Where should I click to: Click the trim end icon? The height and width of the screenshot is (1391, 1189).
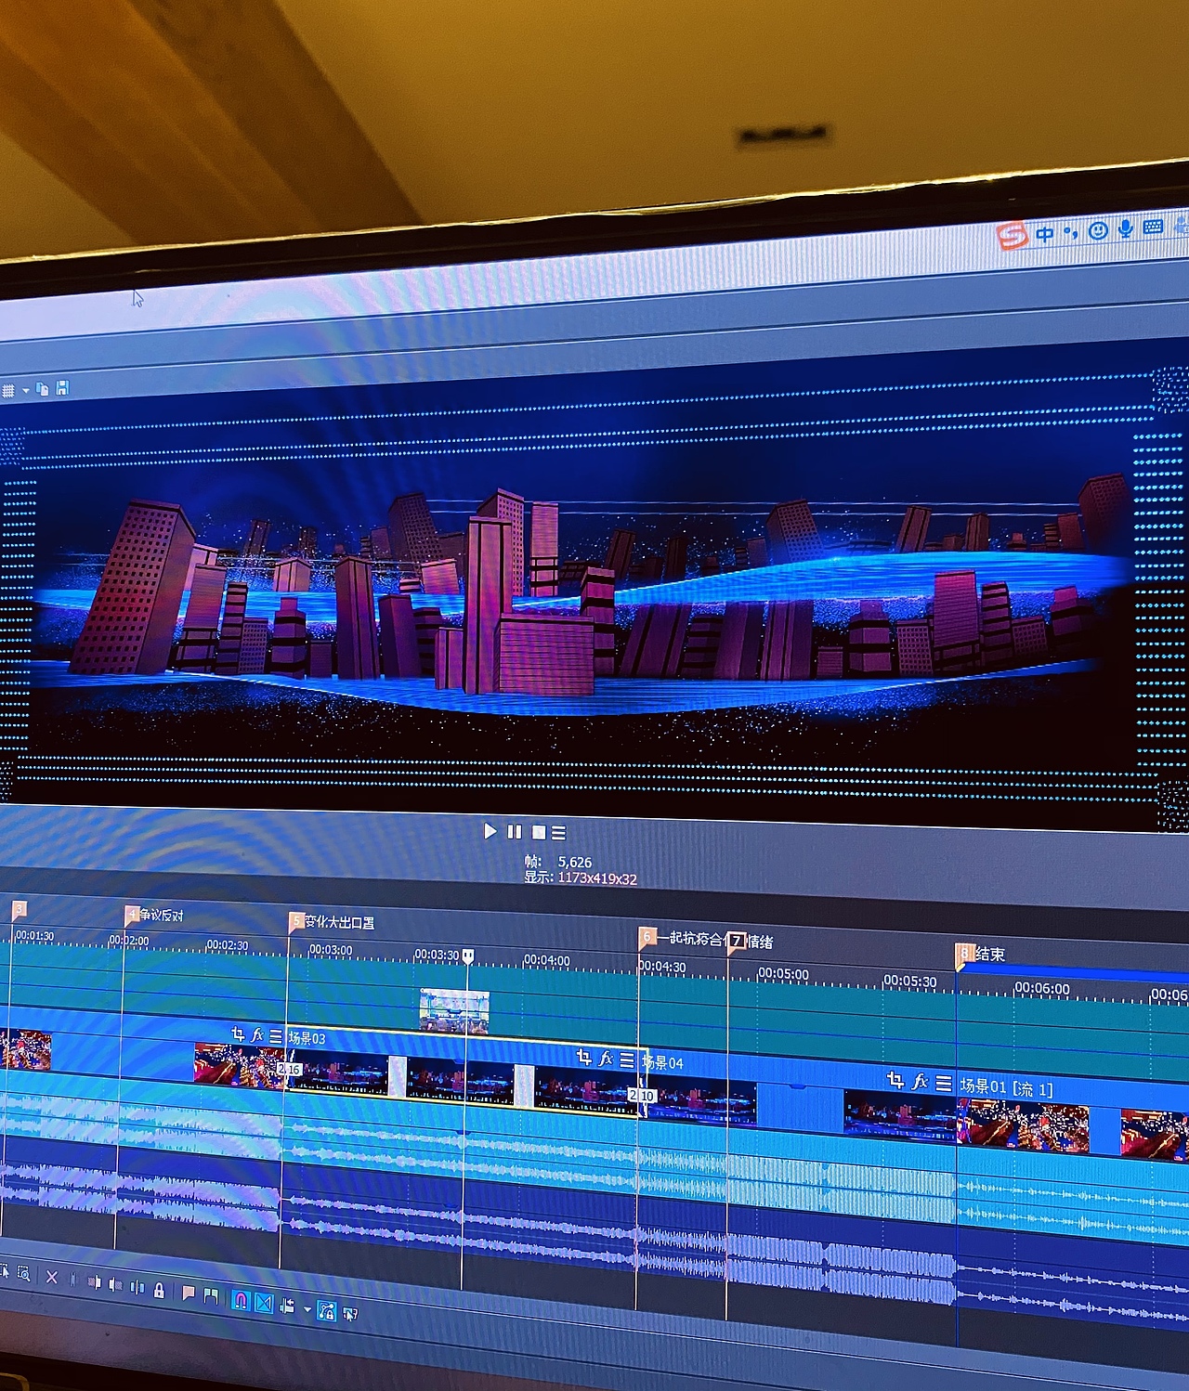click(115, 1284)
